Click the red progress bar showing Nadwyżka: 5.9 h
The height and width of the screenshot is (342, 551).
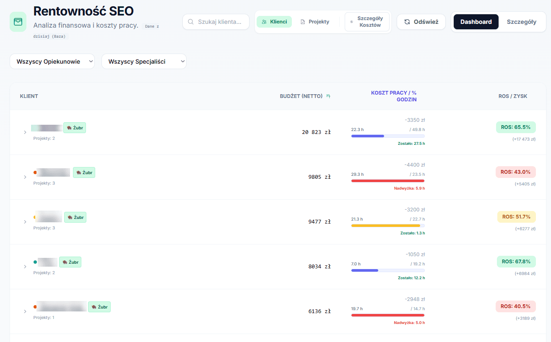pyautogui.click(x=388, y=181)
